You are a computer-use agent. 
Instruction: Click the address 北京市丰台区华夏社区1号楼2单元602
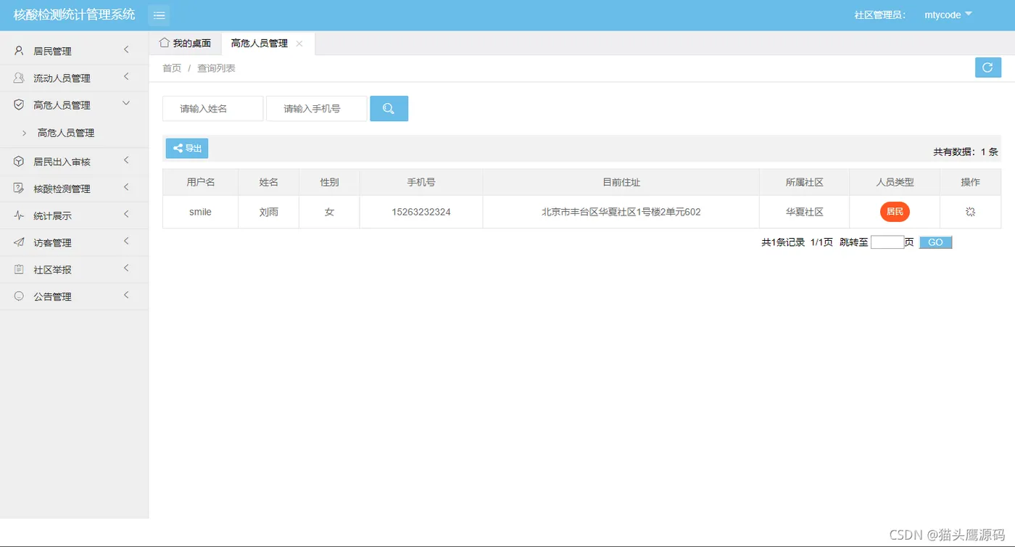621,212
